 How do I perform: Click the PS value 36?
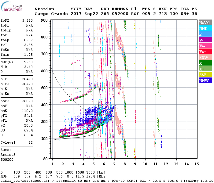coord(194,14)
